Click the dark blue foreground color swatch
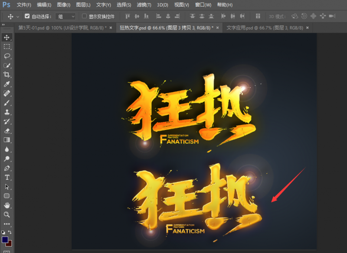The height and width of the screenshot is (253, 347). pos(5,240)
